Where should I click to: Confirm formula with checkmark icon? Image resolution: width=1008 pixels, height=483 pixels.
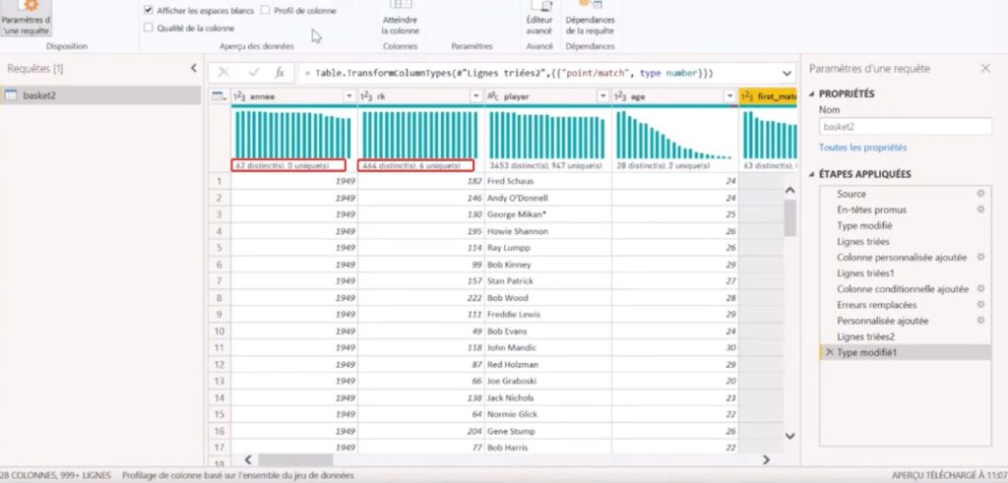point(254,73)
